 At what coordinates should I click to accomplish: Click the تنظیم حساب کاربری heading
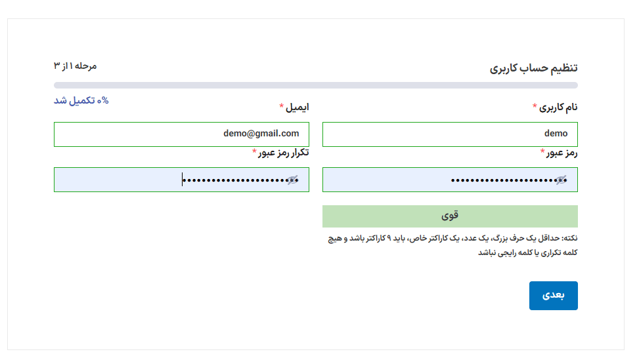[x=533, y=68]
